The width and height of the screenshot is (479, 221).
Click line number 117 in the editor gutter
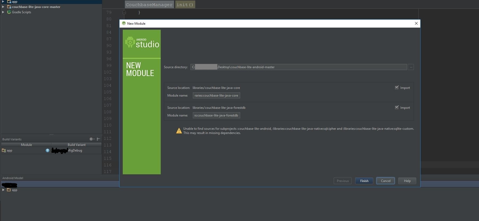(x=108, y=172)
